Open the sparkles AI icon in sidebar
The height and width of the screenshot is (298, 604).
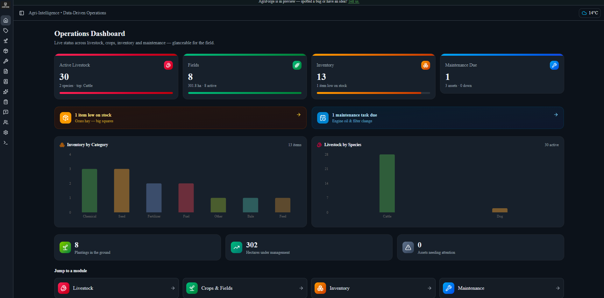(x=6, y=92)
